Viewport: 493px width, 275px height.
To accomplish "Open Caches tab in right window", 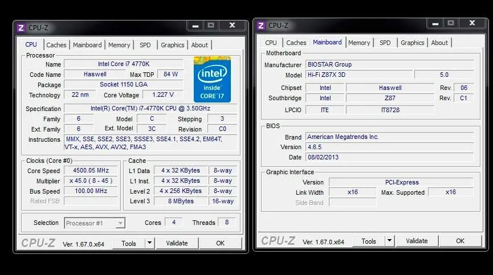I will click(x=296, y=43).
